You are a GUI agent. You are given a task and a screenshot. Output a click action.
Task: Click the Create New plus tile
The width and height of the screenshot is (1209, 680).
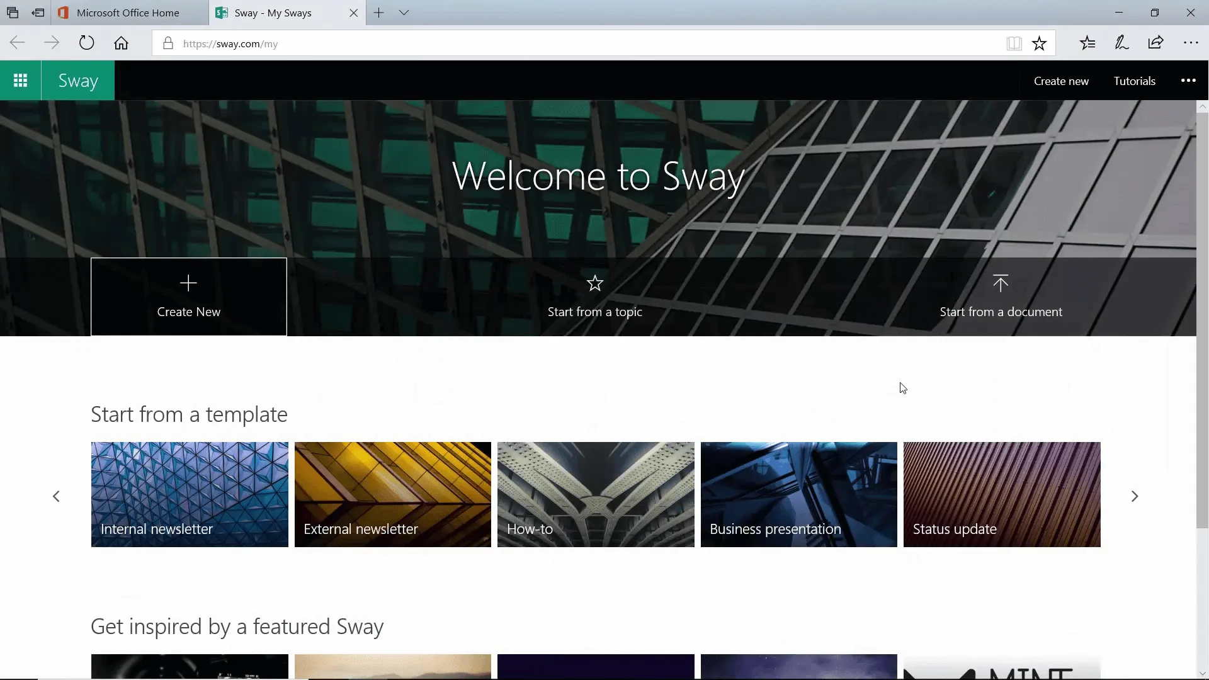coord(189,297)
